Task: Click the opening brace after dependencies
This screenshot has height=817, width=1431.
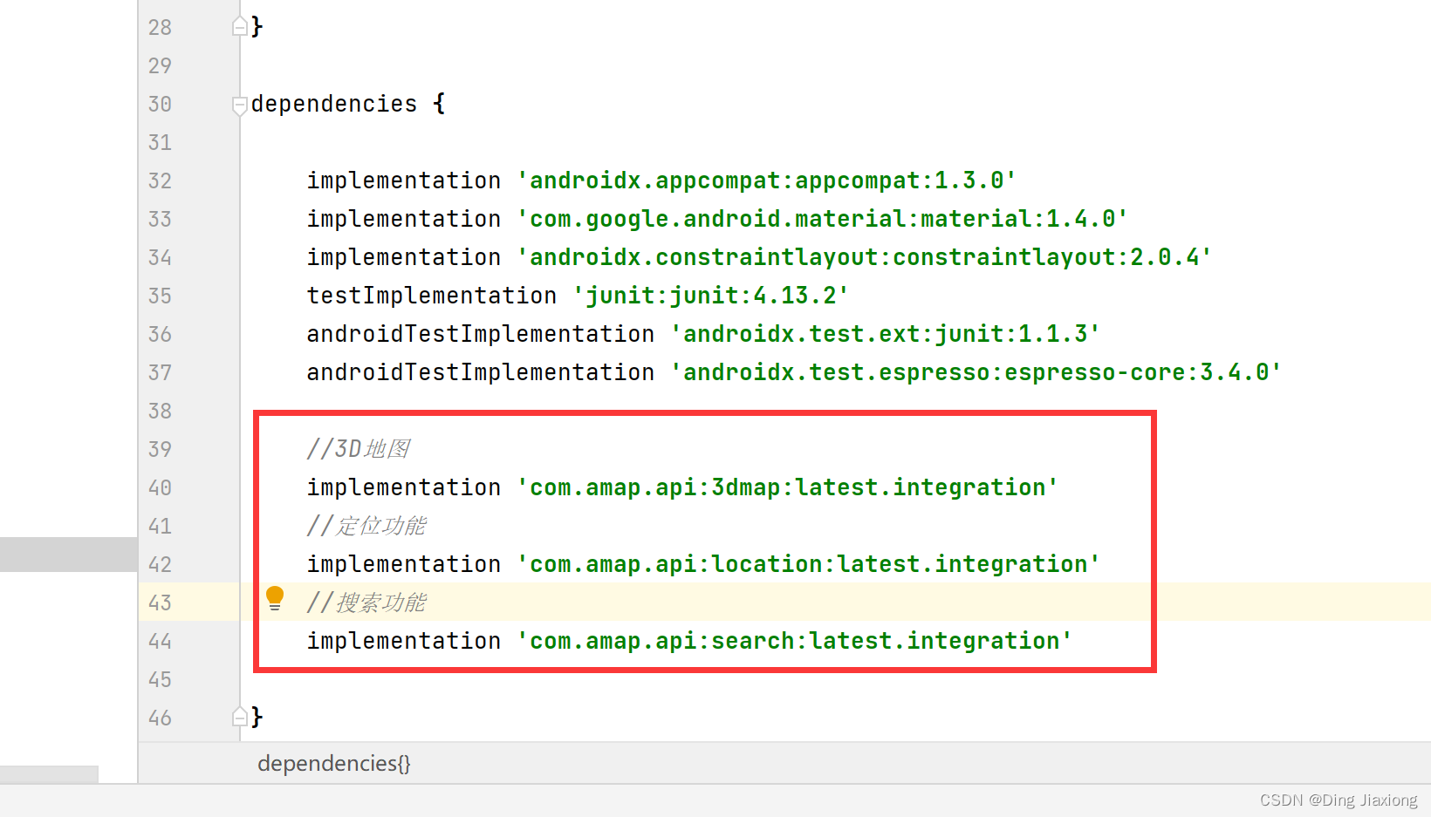Action: coord(439,104)
